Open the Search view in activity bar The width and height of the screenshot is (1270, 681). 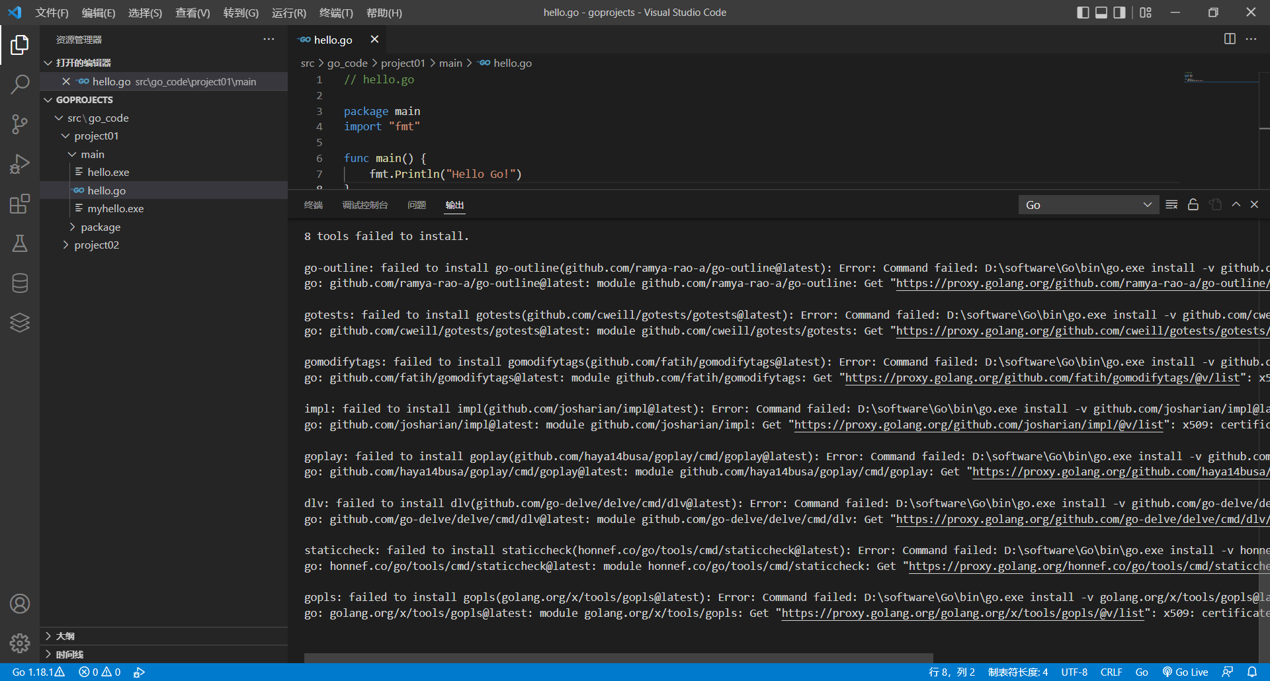click(x=20, y=85)
